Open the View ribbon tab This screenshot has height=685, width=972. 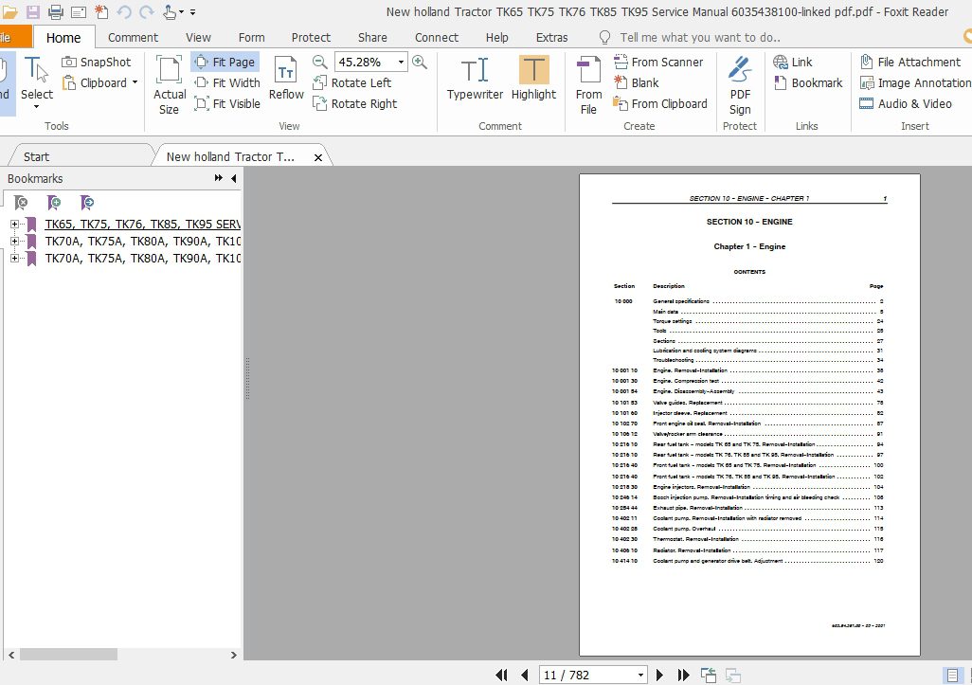click(198, 37)
